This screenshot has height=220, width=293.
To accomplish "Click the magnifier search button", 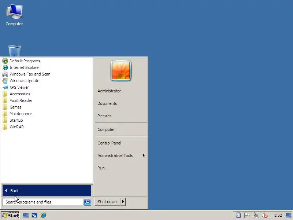I will 87,202.
